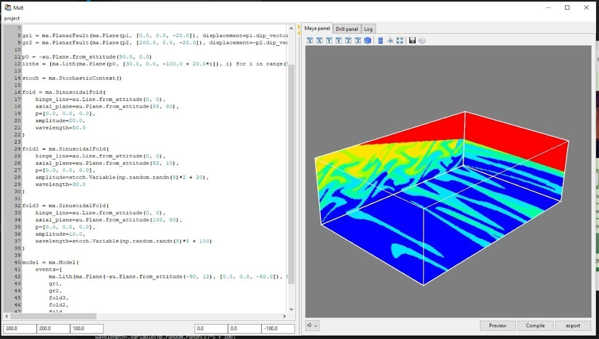Click code editor scroll right arrow
Screen dimensions: 599x339
pyautogui.click(x=284, y=316)
